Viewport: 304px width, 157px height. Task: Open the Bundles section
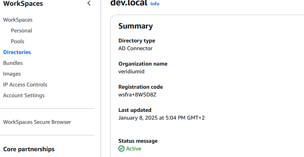pos(13,63)
